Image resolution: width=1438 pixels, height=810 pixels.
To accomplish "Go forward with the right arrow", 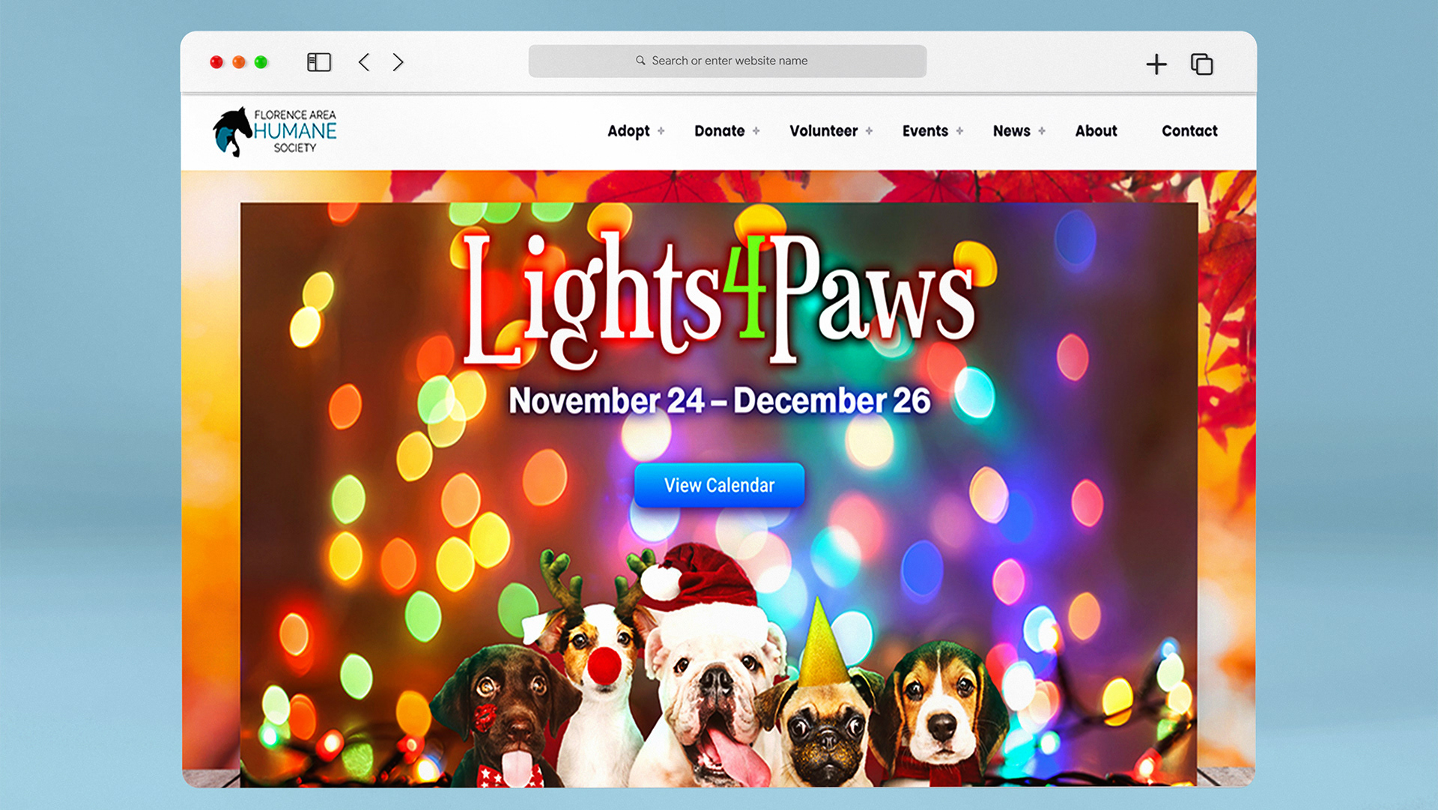I will [x=398, y=62].
